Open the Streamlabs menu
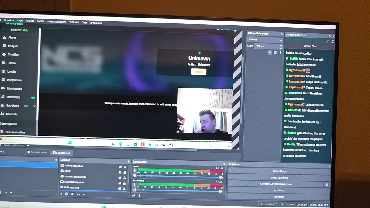The width and height of the screenshot is (370, 208). [96, 23]
